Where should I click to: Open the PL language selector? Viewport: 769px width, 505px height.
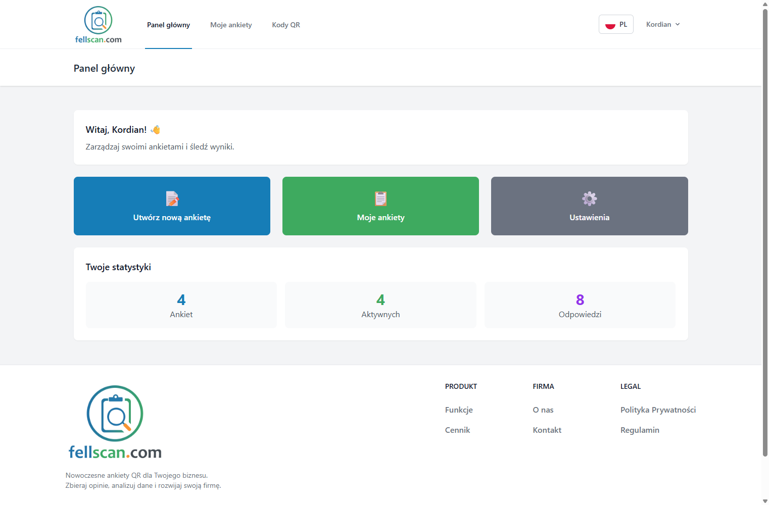click(616, 24)
